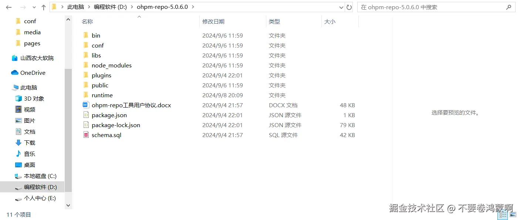Select node_modules folder name
The height and width of the screenshot is (220, 520).
[112, 65]
